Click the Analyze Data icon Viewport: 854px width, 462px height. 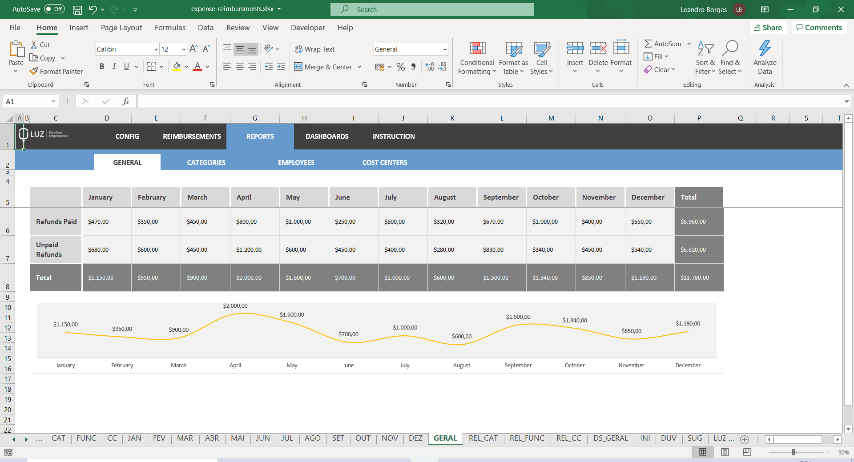point(765,57)
